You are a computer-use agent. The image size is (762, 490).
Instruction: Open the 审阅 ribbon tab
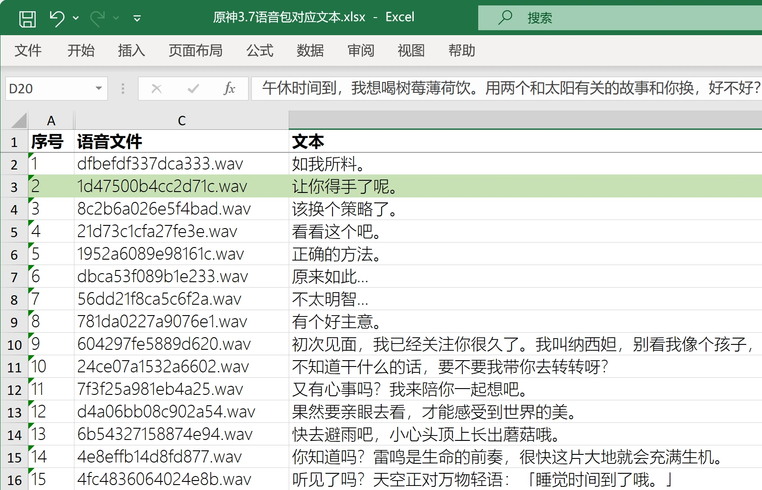pos(361,50)
